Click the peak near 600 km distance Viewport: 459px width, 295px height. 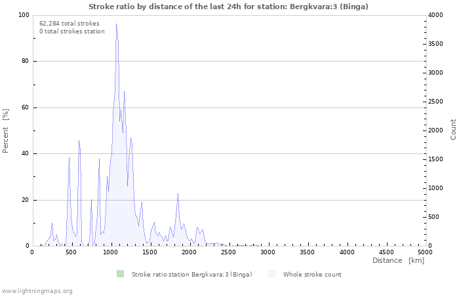pos(79,141)
